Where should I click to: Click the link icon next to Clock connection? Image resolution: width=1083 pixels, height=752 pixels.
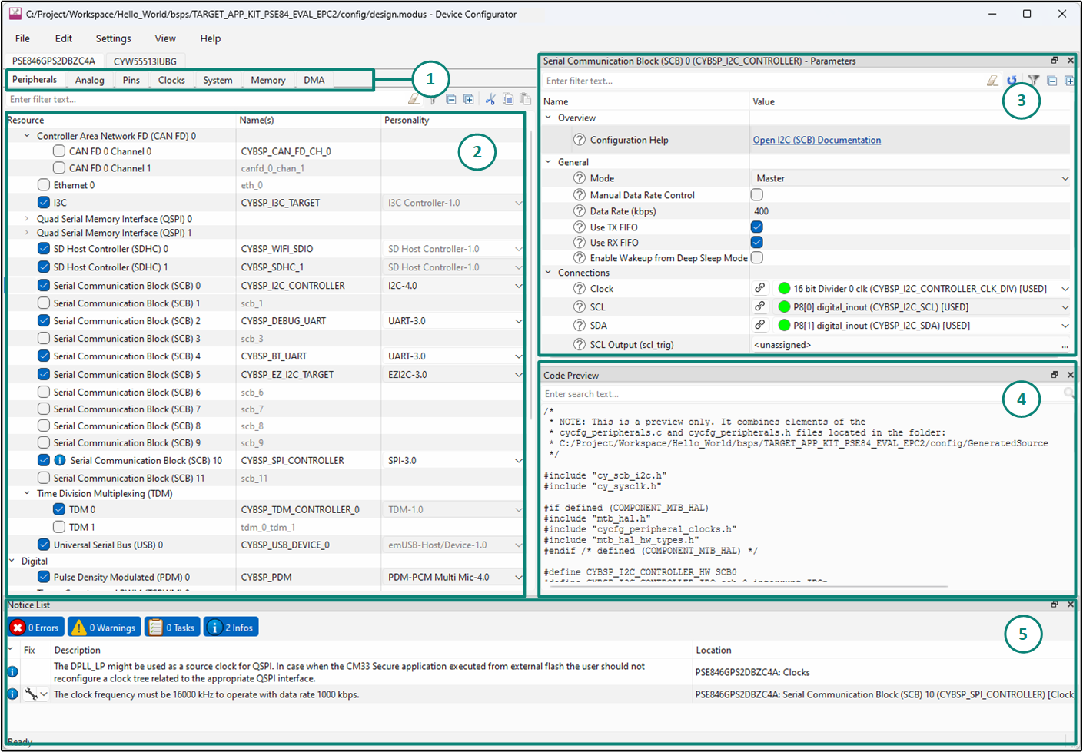pos(759,288)
